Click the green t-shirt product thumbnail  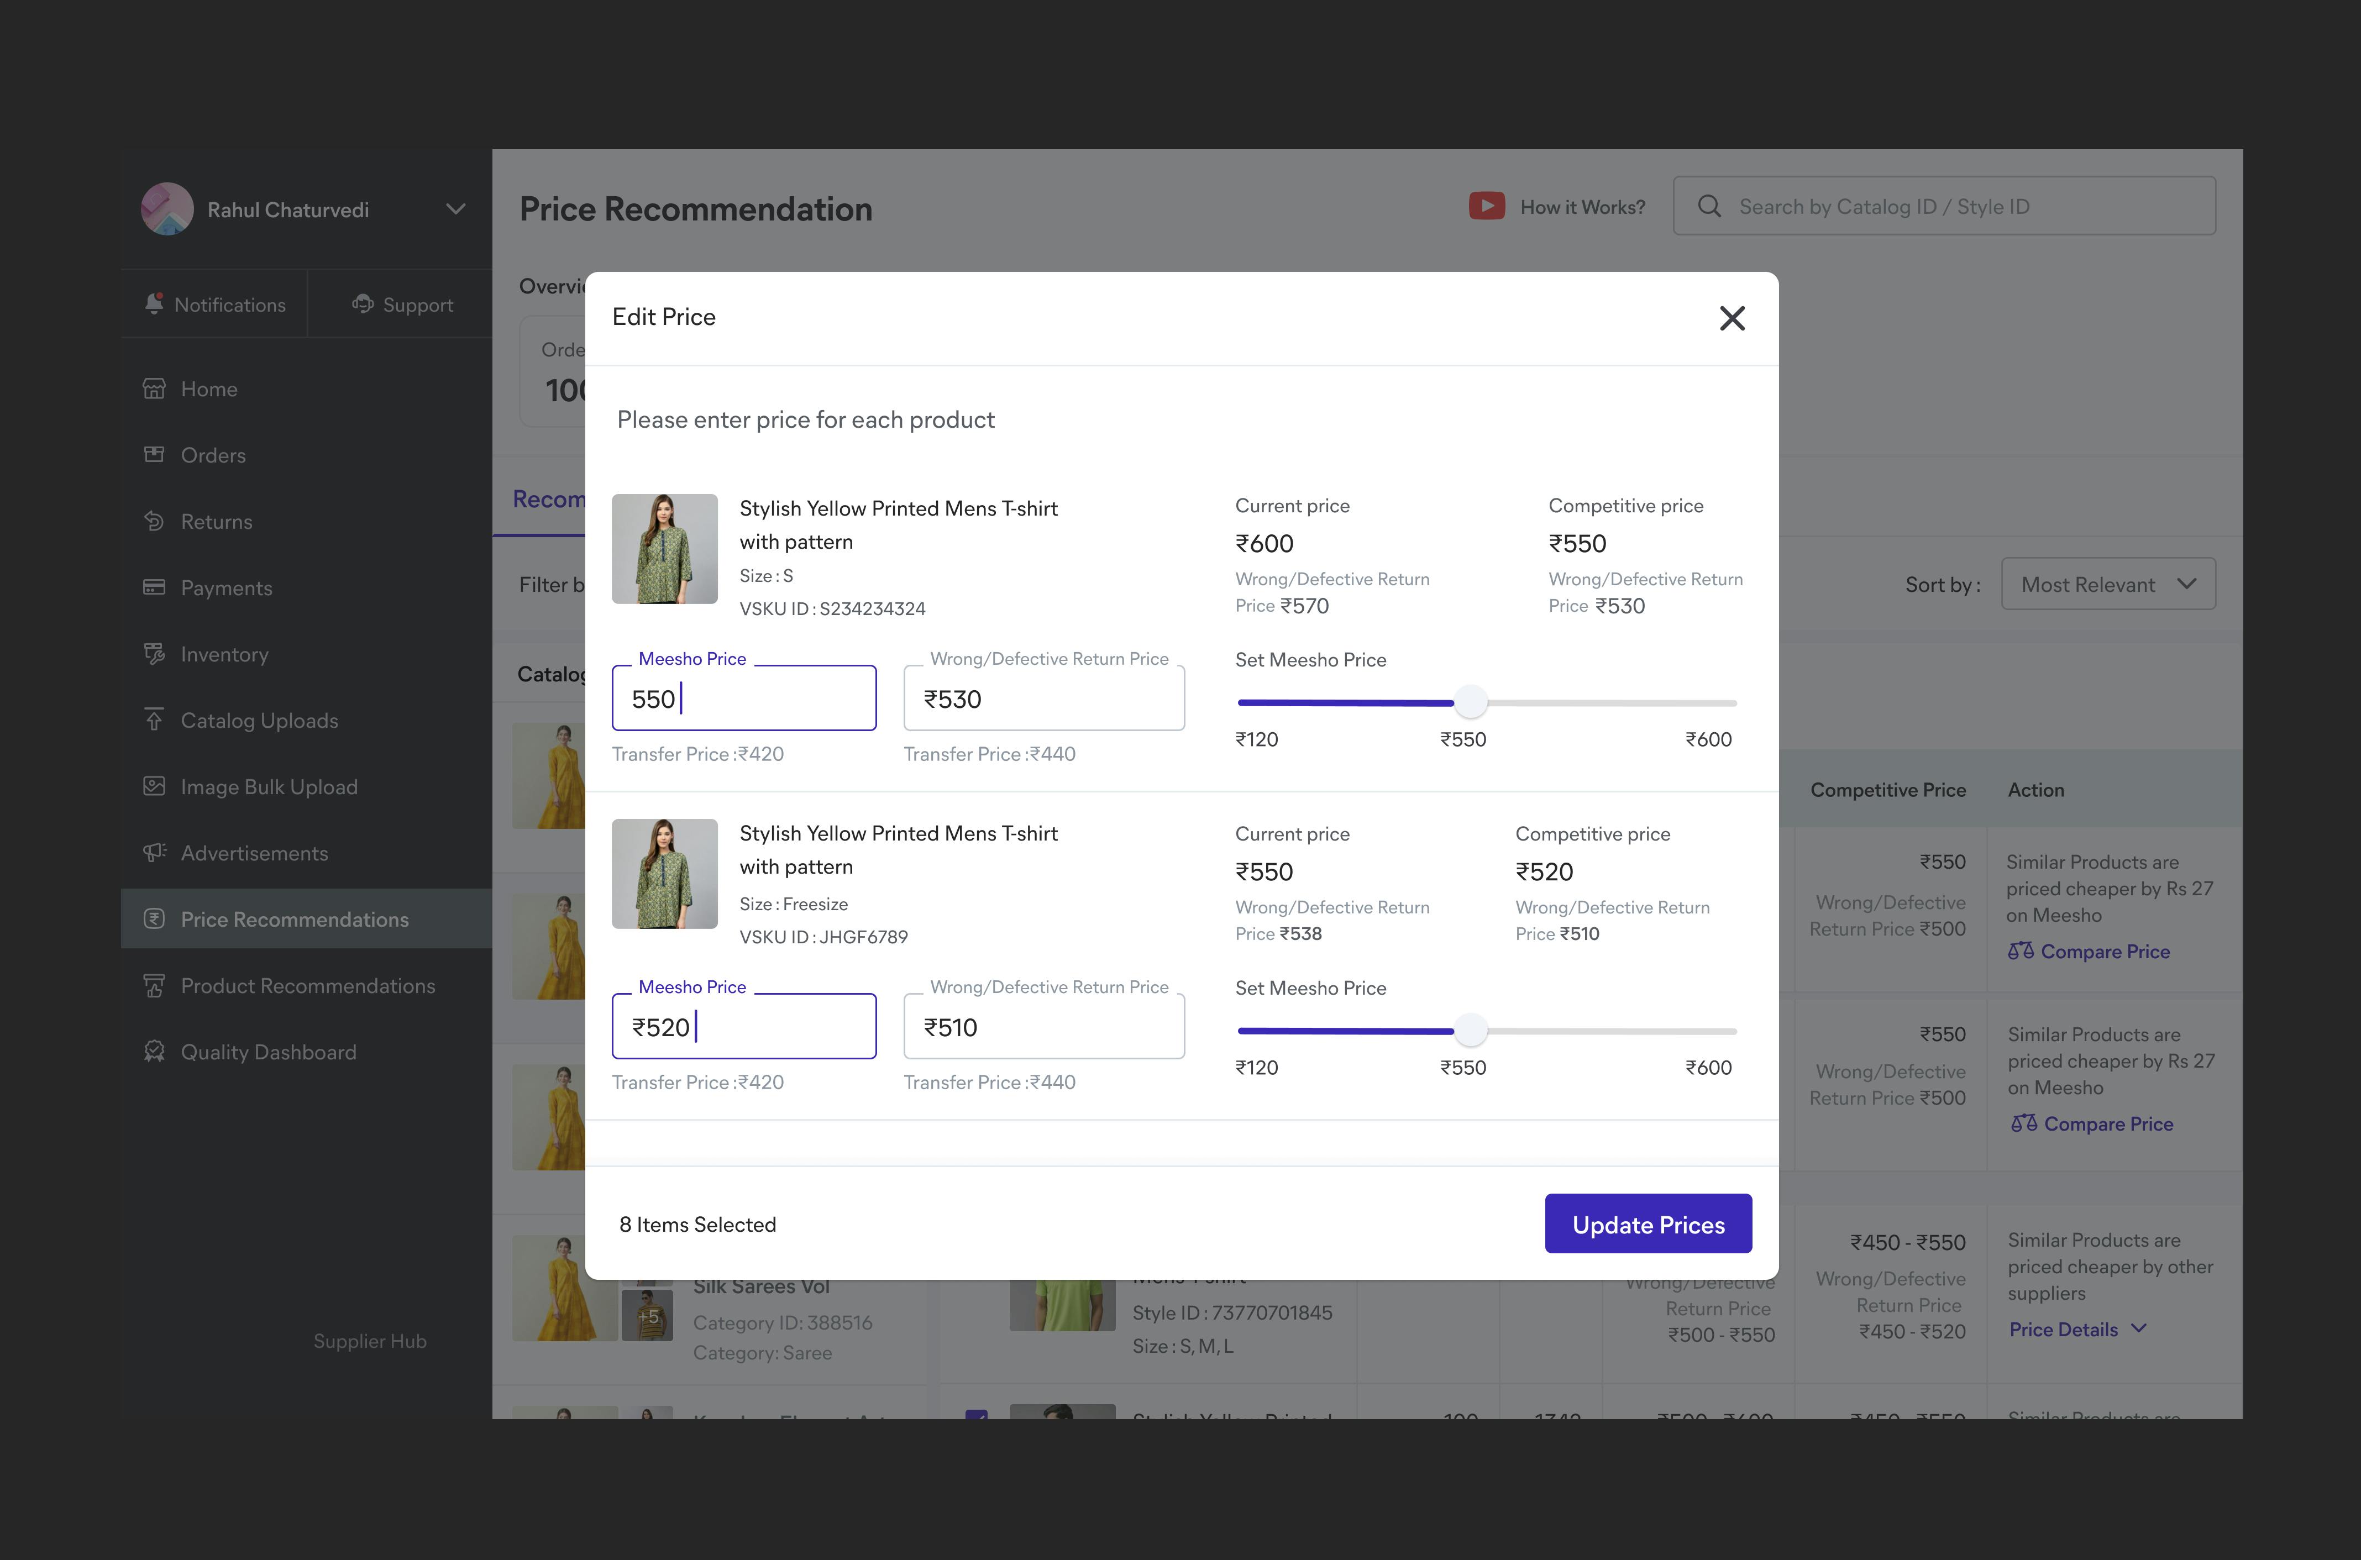tap(1062, 1305)
